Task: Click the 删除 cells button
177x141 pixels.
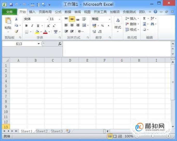Action: 132,24
